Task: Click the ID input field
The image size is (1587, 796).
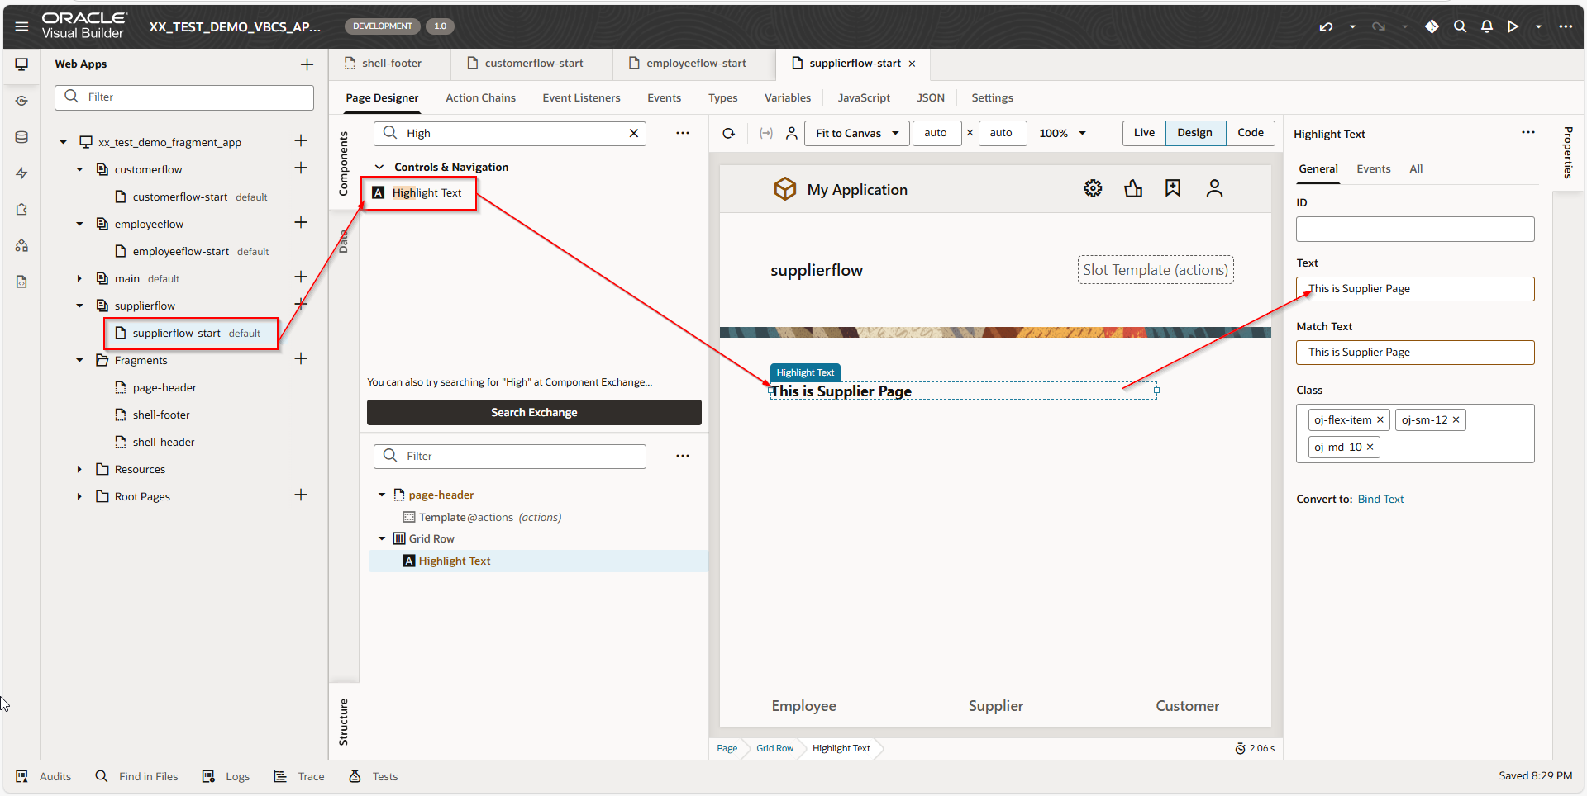Action: 1414,229
